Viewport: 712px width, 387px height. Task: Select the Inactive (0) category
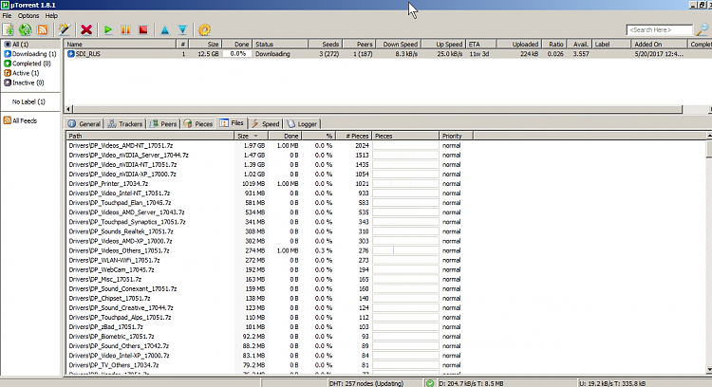click(24, 83)
